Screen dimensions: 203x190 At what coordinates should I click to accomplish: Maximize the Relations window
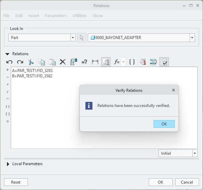click(191, 5)
